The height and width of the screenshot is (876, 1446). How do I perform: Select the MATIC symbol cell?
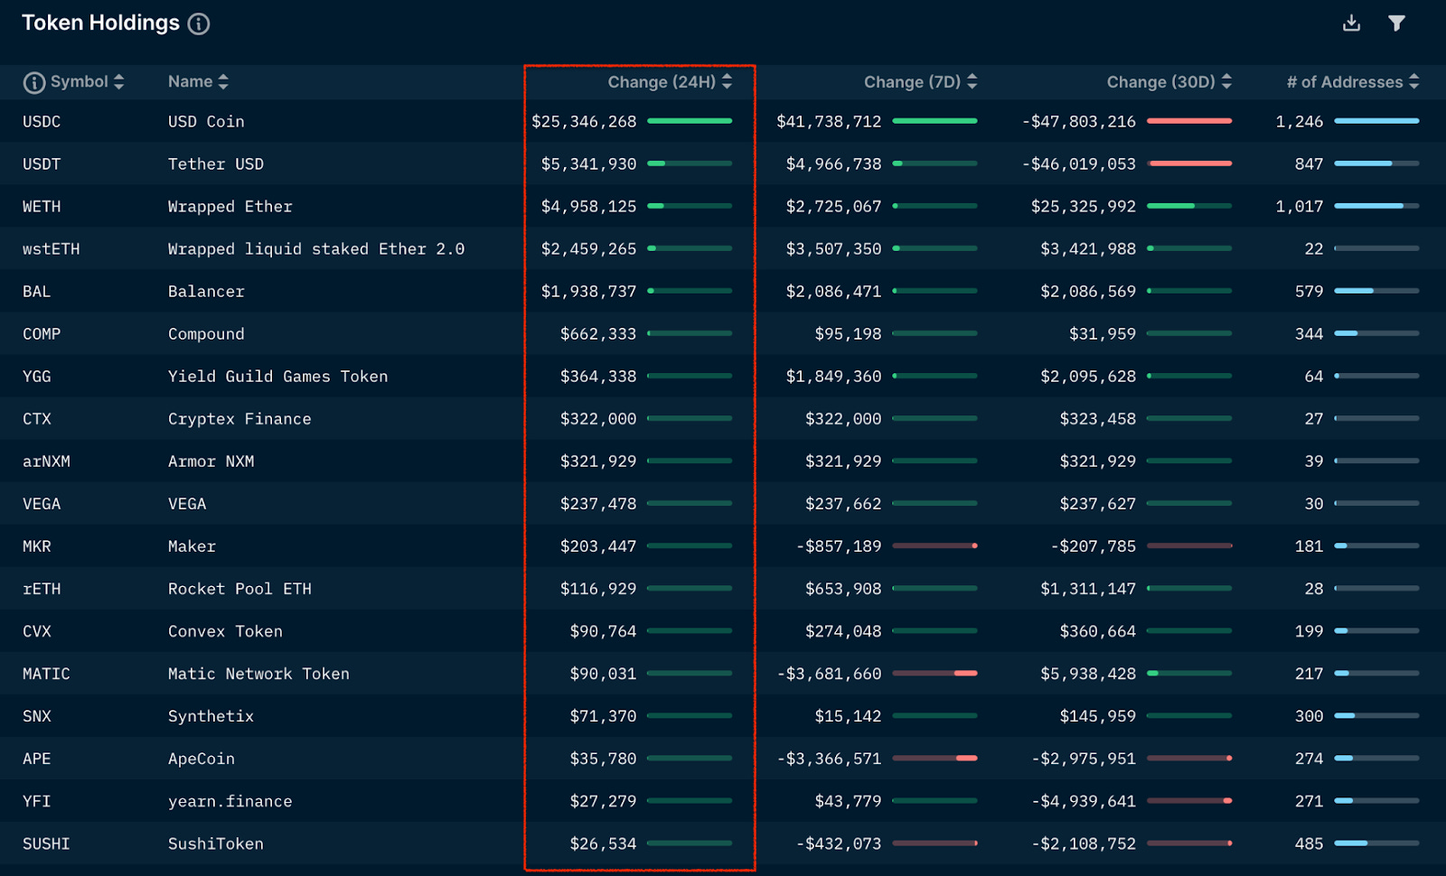pos(46,673)
